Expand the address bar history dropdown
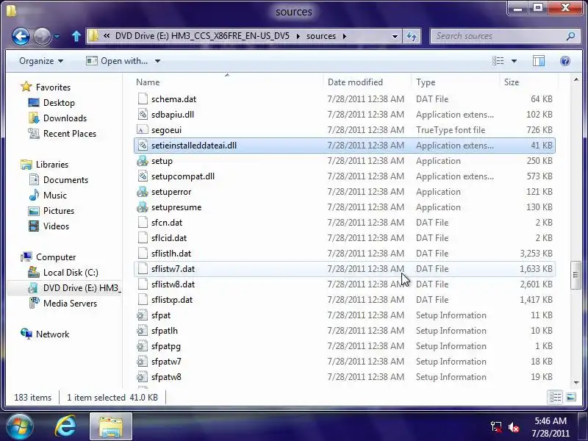This screenshot has height=441, width=588. (395, 36)
